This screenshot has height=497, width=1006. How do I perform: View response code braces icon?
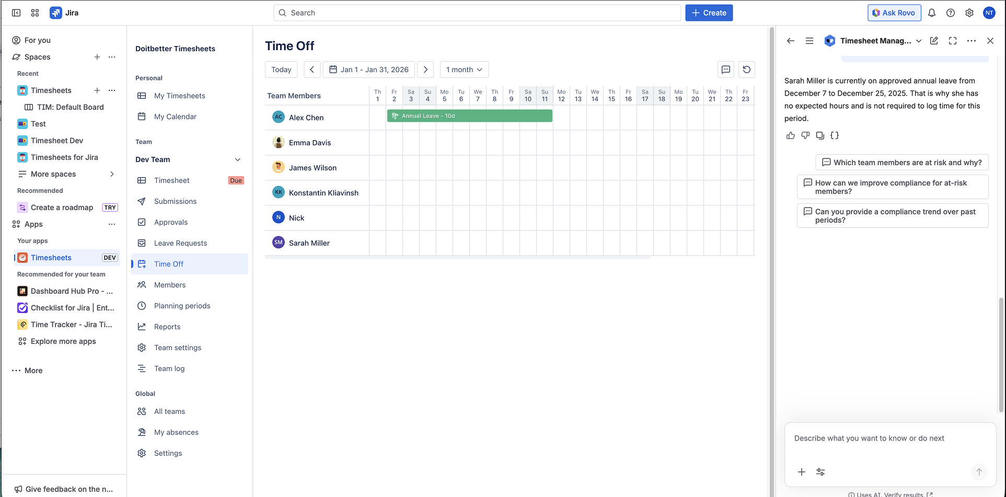(x=835, y=135)
